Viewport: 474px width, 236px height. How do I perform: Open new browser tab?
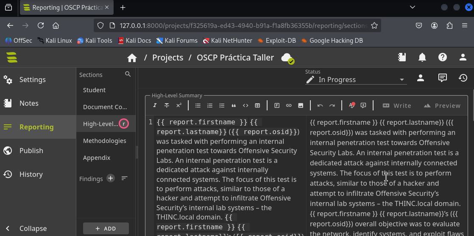pyautogui.click(x=123, y=8)
